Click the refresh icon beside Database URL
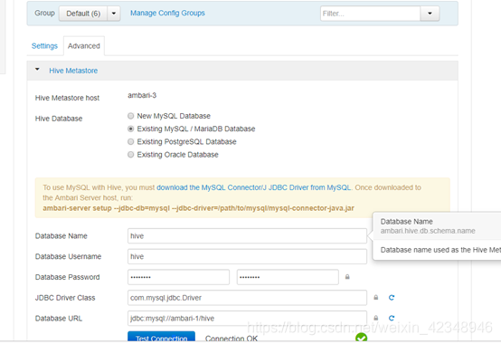This screenshot has height=344, width=501. click(x=392, y=318)
